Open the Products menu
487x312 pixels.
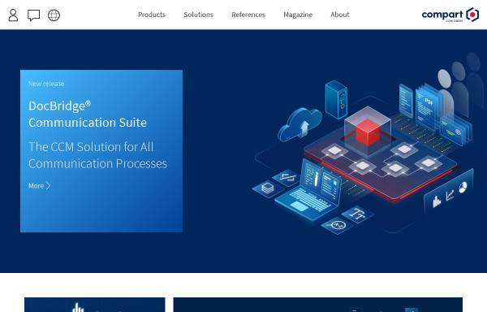click(152, 15)
